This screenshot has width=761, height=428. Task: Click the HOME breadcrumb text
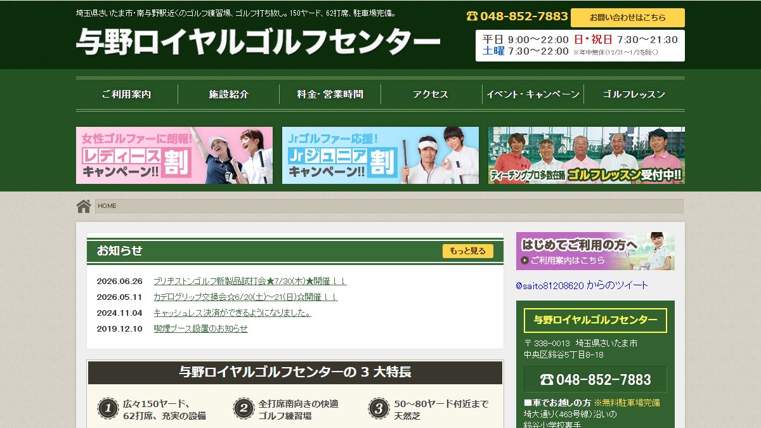coord(107,206)
